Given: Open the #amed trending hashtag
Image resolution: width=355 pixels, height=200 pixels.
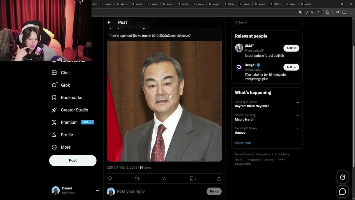Looking at the screenshot, I should (x=240, y=133).
